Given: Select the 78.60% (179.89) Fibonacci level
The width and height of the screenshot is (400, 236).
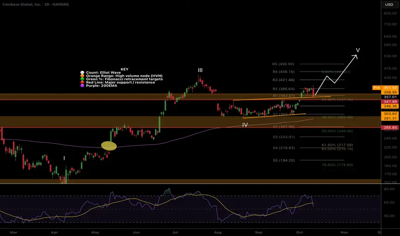Looking at the screenshot, I should point(337,165).
